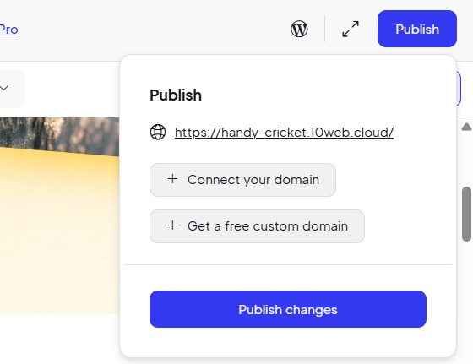The width and height of the screenshot is (473, 364).
Task: Click the Publish heading in the popup
Action: point(176,95)
